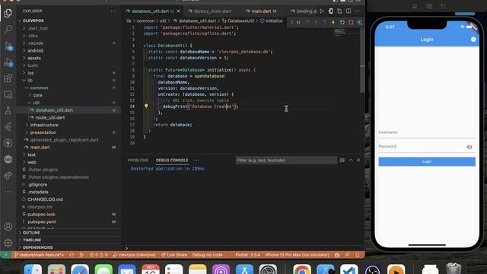This screenshot has height=274, width=487.
Task: Click the debug Hot Reload lightning icon
Action: pos(333,22)
